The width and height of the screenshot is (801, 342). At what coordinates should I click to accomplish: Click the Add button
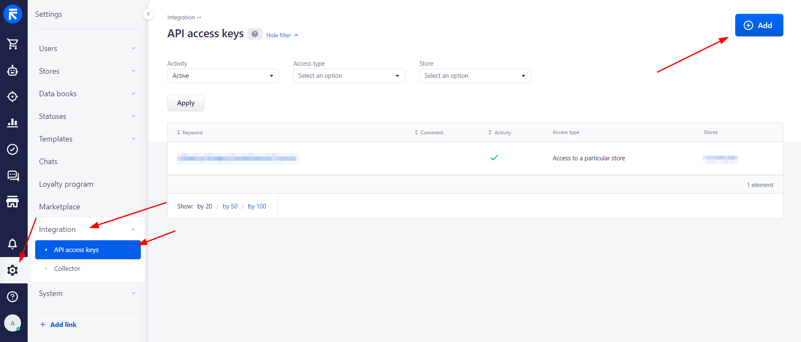tap(759, 26)
